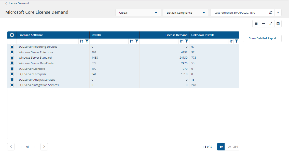
Task: Open the hamburger menu icon above table
Action: [256, 24]
